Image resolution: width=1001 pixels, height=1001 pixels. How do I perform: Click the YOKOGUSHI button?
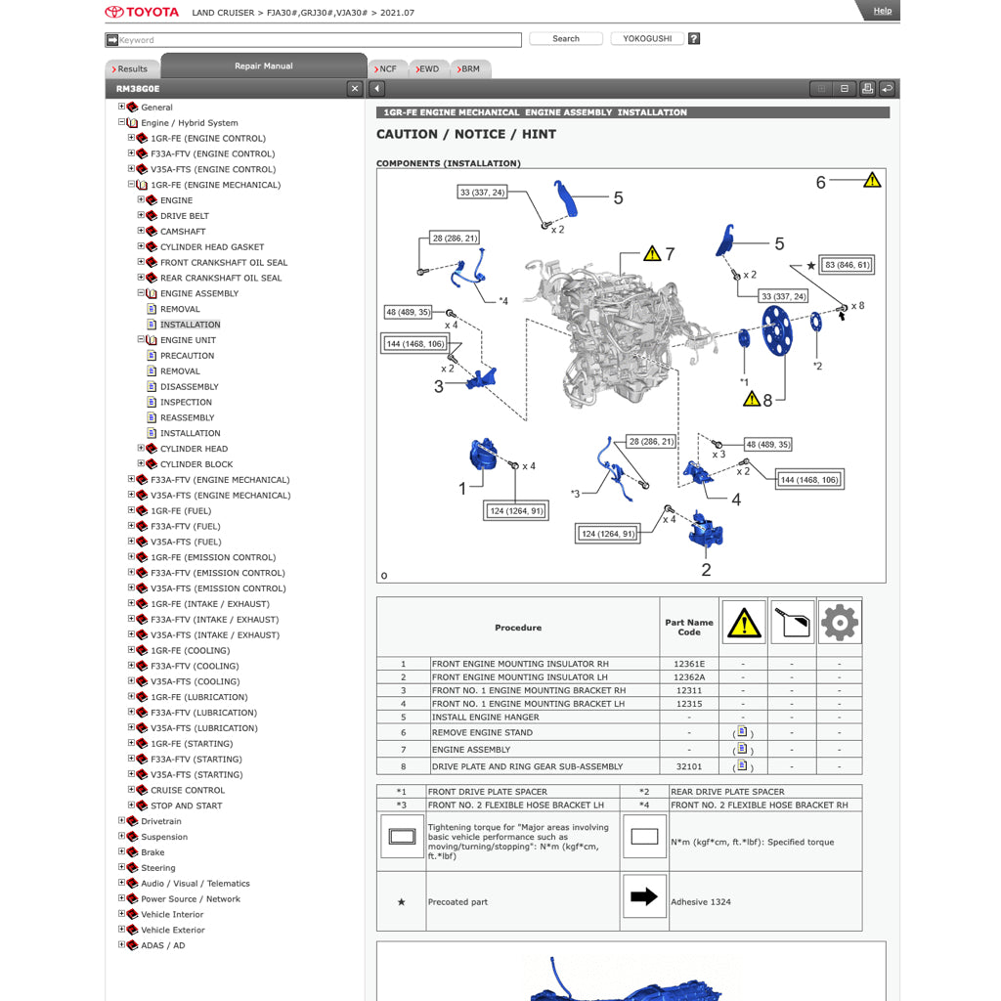647,39
